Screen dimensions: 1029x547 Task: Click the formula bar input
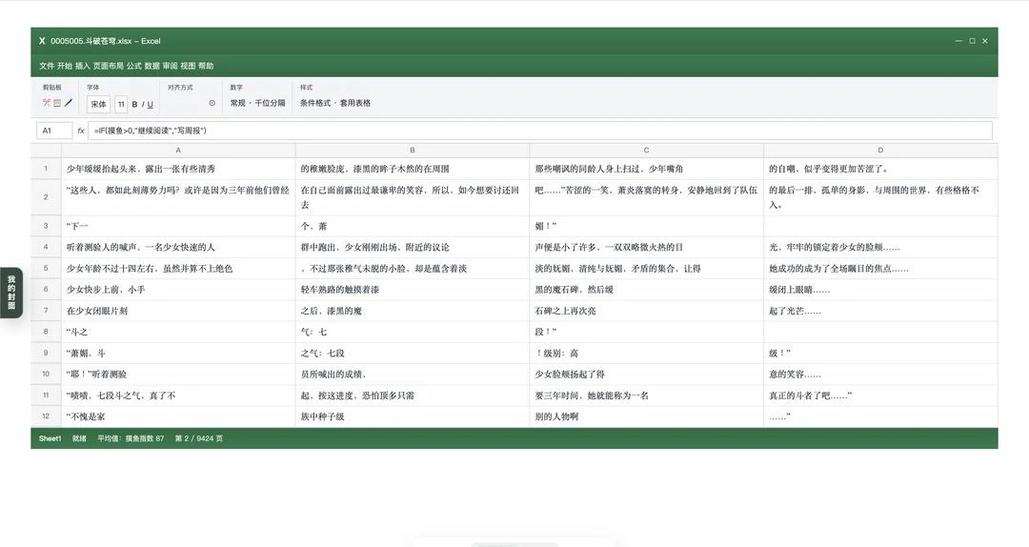[x=539, y=131]
